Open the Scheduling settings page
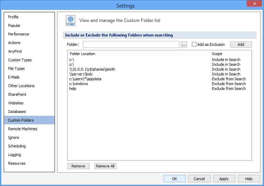This screenshot has height=186, width=264. pos(17,146)
